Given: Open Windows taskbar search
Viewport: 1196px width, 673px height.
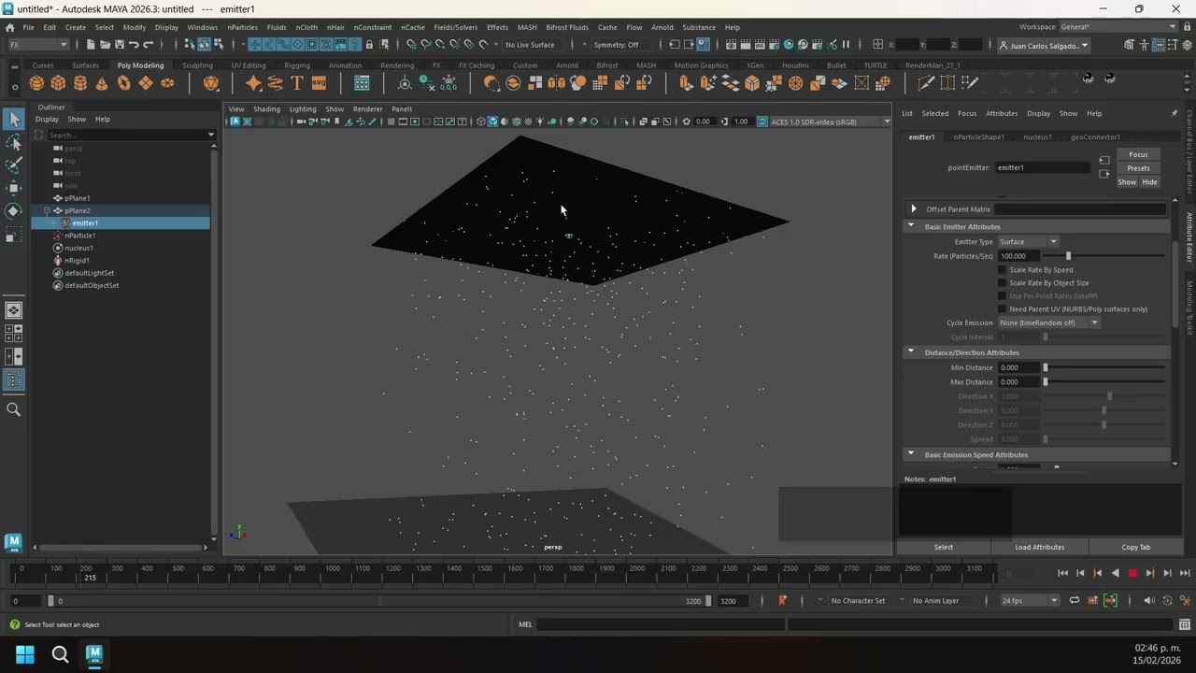Looking at the screenshot, I should pos(60,654).
